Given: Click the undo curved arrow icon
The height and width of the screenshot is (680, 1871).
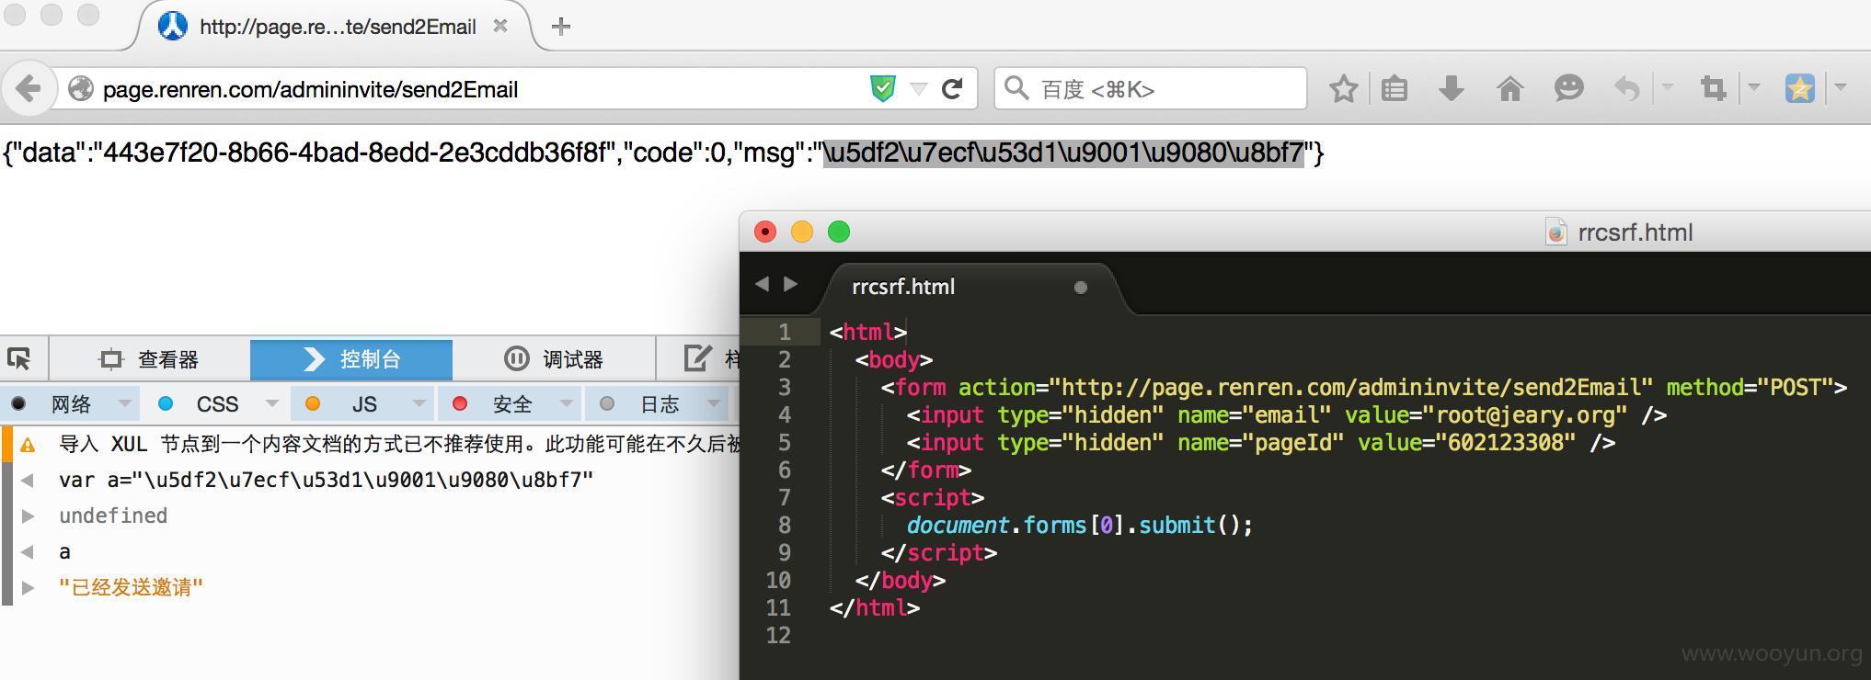Looking at the screenshot, I should click(x=1627, y=89).
